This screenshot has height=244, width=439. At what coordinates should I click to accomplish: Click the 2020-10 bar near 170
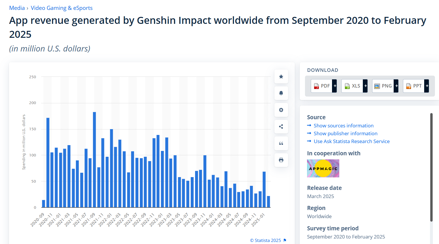48,163
